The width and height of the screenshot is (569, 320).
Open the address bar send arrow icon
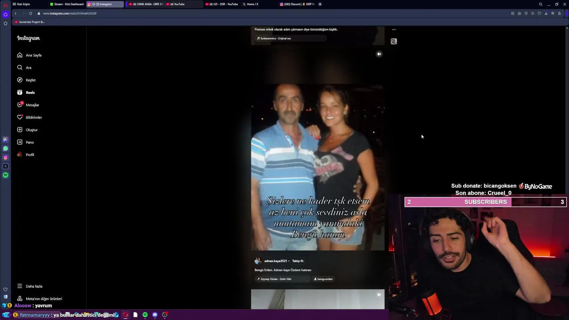point(533,13)
